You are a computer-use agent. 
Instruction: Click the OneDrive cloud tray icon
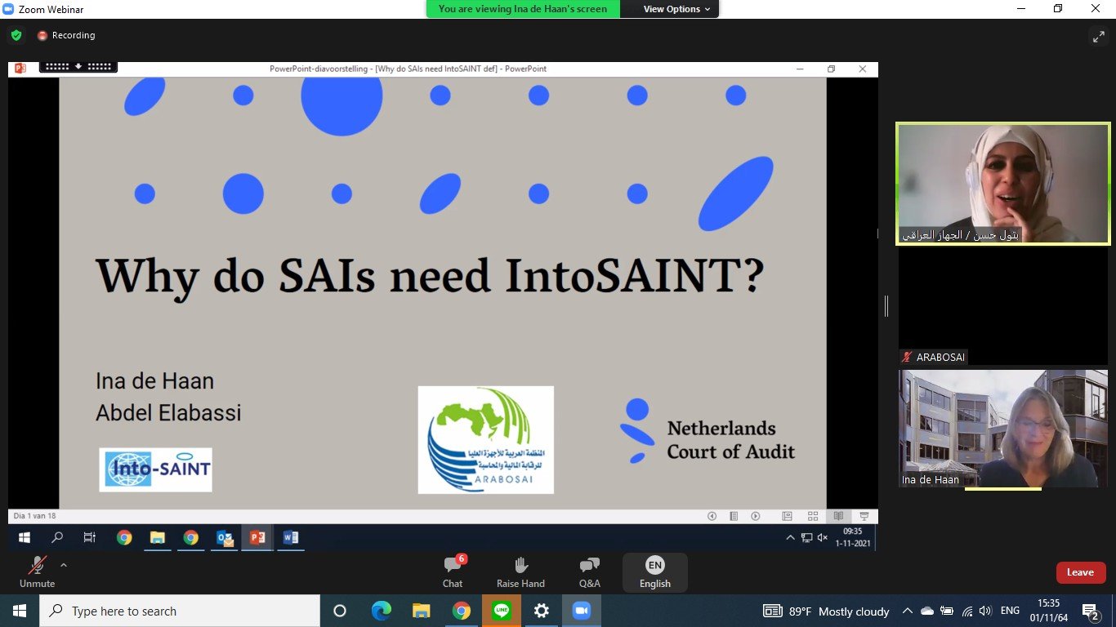(926, 611)
